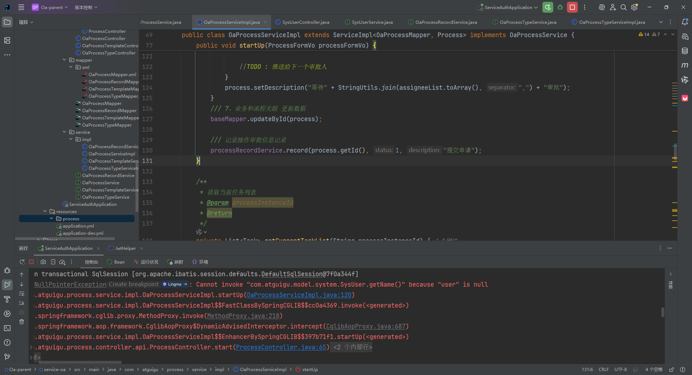Viewport: 692px width, 375px height.
Task: Toggle scroll to end in console
Action: (x=22, y=303)
